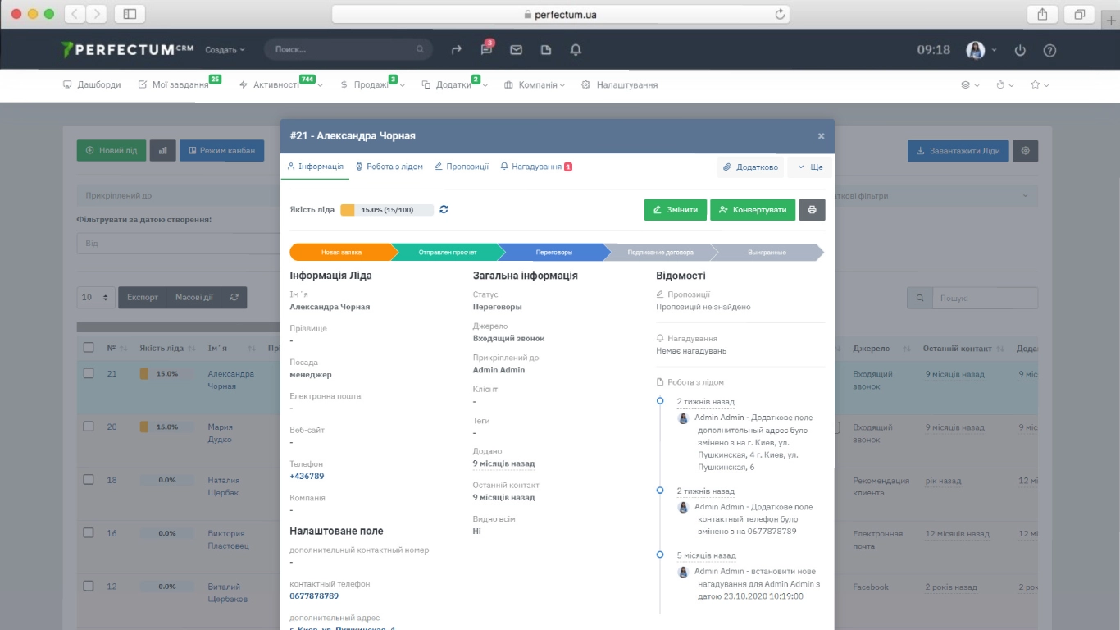The image size is (1120, 630).
Task: Click the help question mark icon
Action: [x=1049, y=50]
